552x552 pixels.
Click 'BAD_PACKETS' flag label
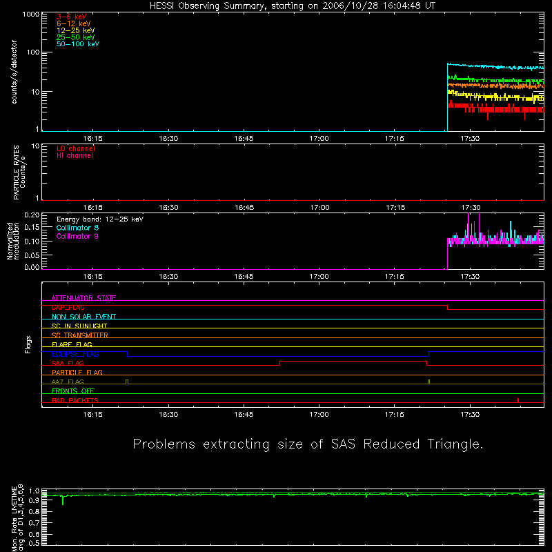75,400
